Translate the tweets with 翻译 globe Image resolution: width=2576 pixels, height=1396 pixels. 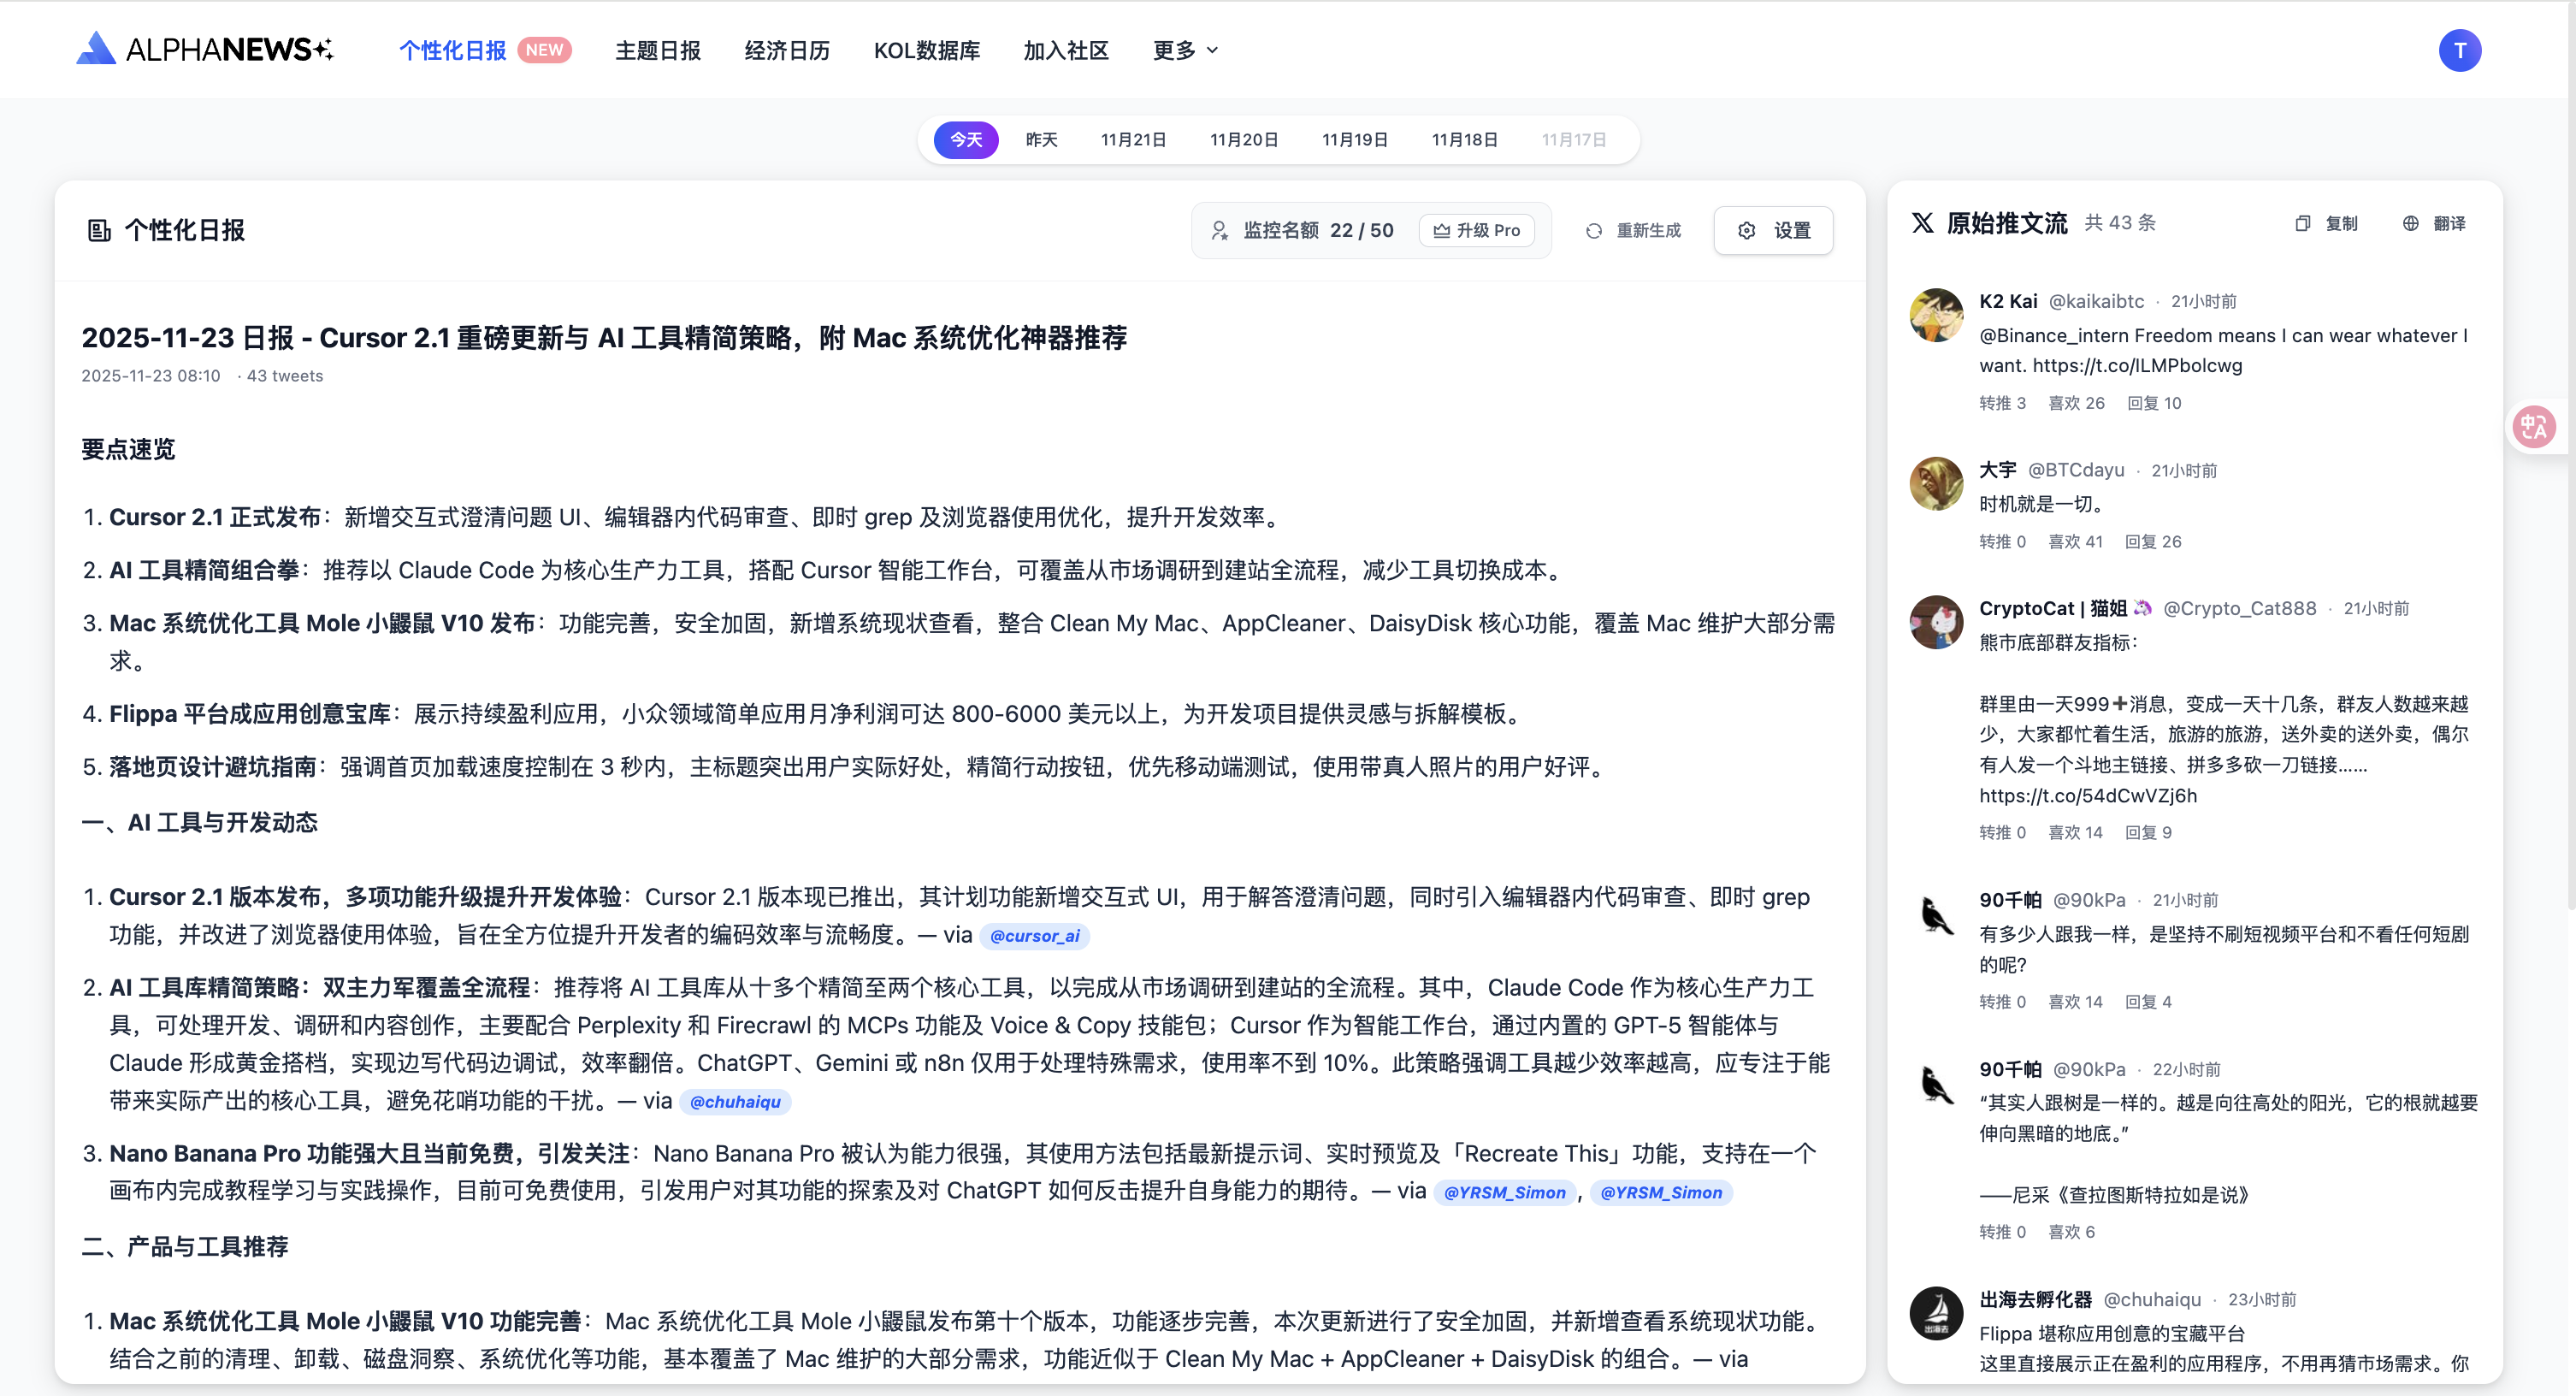(x=2434, y=223)
